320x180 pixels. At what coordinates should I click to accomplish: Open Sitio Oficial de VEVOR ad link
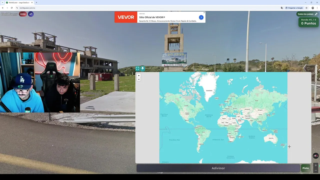click(x=152, y=17)
